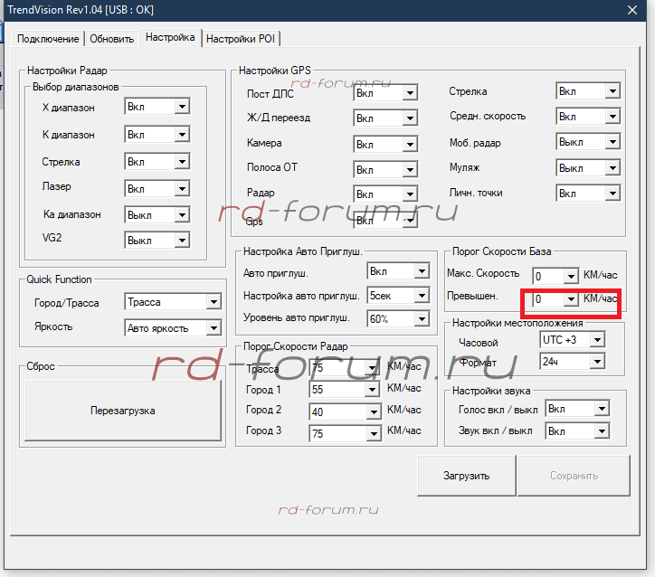Switch to the Обновить tab

tap(112, 39)
